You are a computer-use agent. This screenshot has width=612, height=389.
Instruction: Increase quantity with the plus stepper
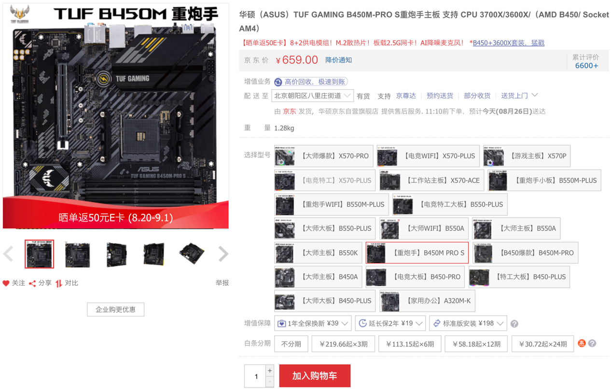click(270, 371)
